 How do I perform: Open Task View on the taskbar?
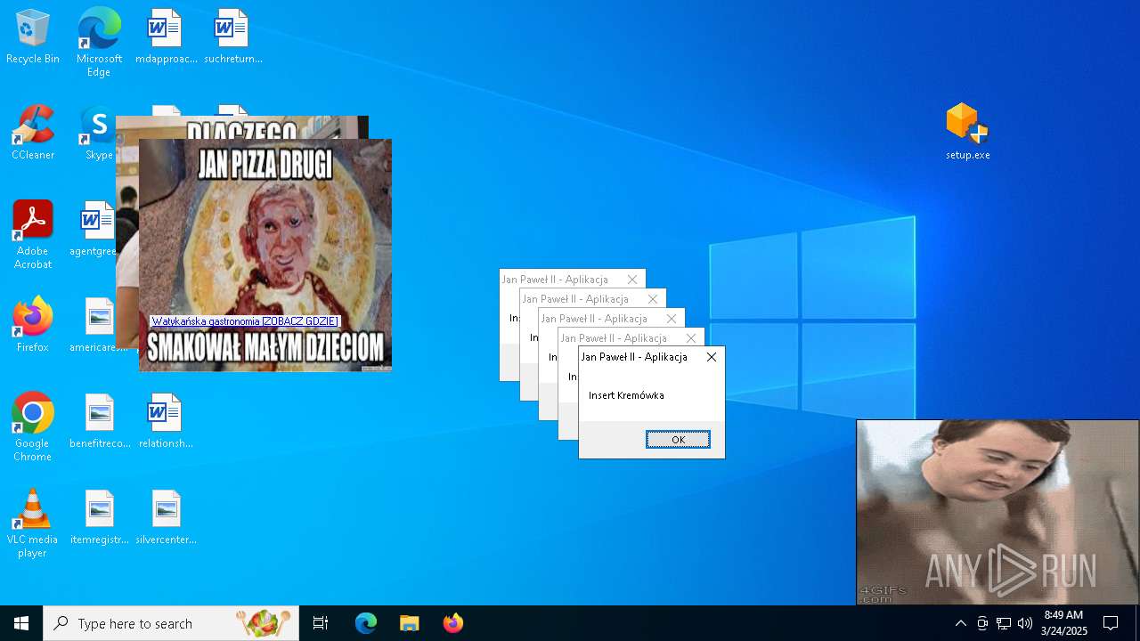coord(321,623)
